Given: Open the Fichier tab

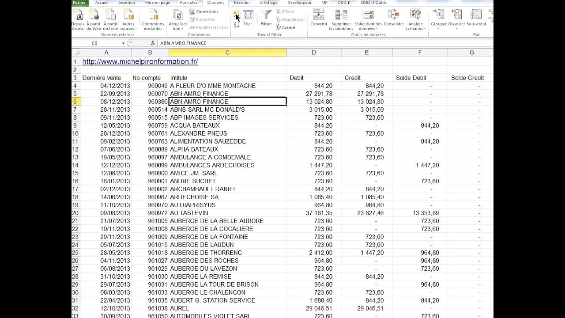Looking at the screenshot, I should [79, 3].
